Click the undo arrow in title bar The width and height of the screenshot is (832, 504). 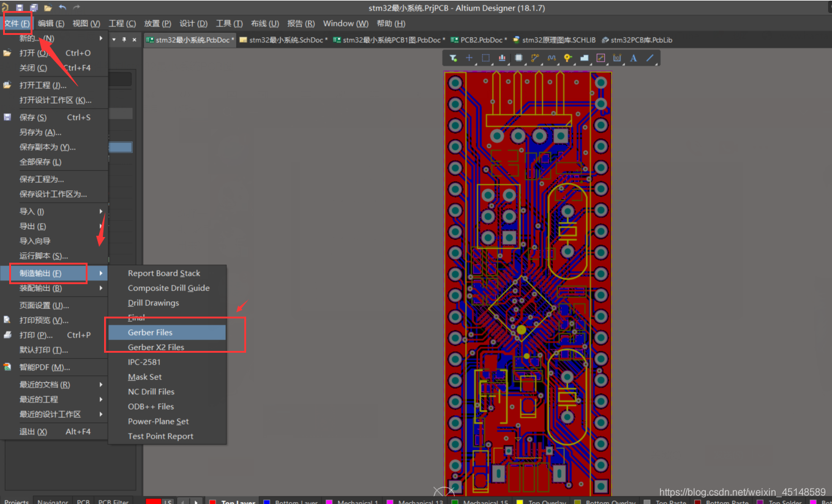pyautogui.click(x=62, y=8)
